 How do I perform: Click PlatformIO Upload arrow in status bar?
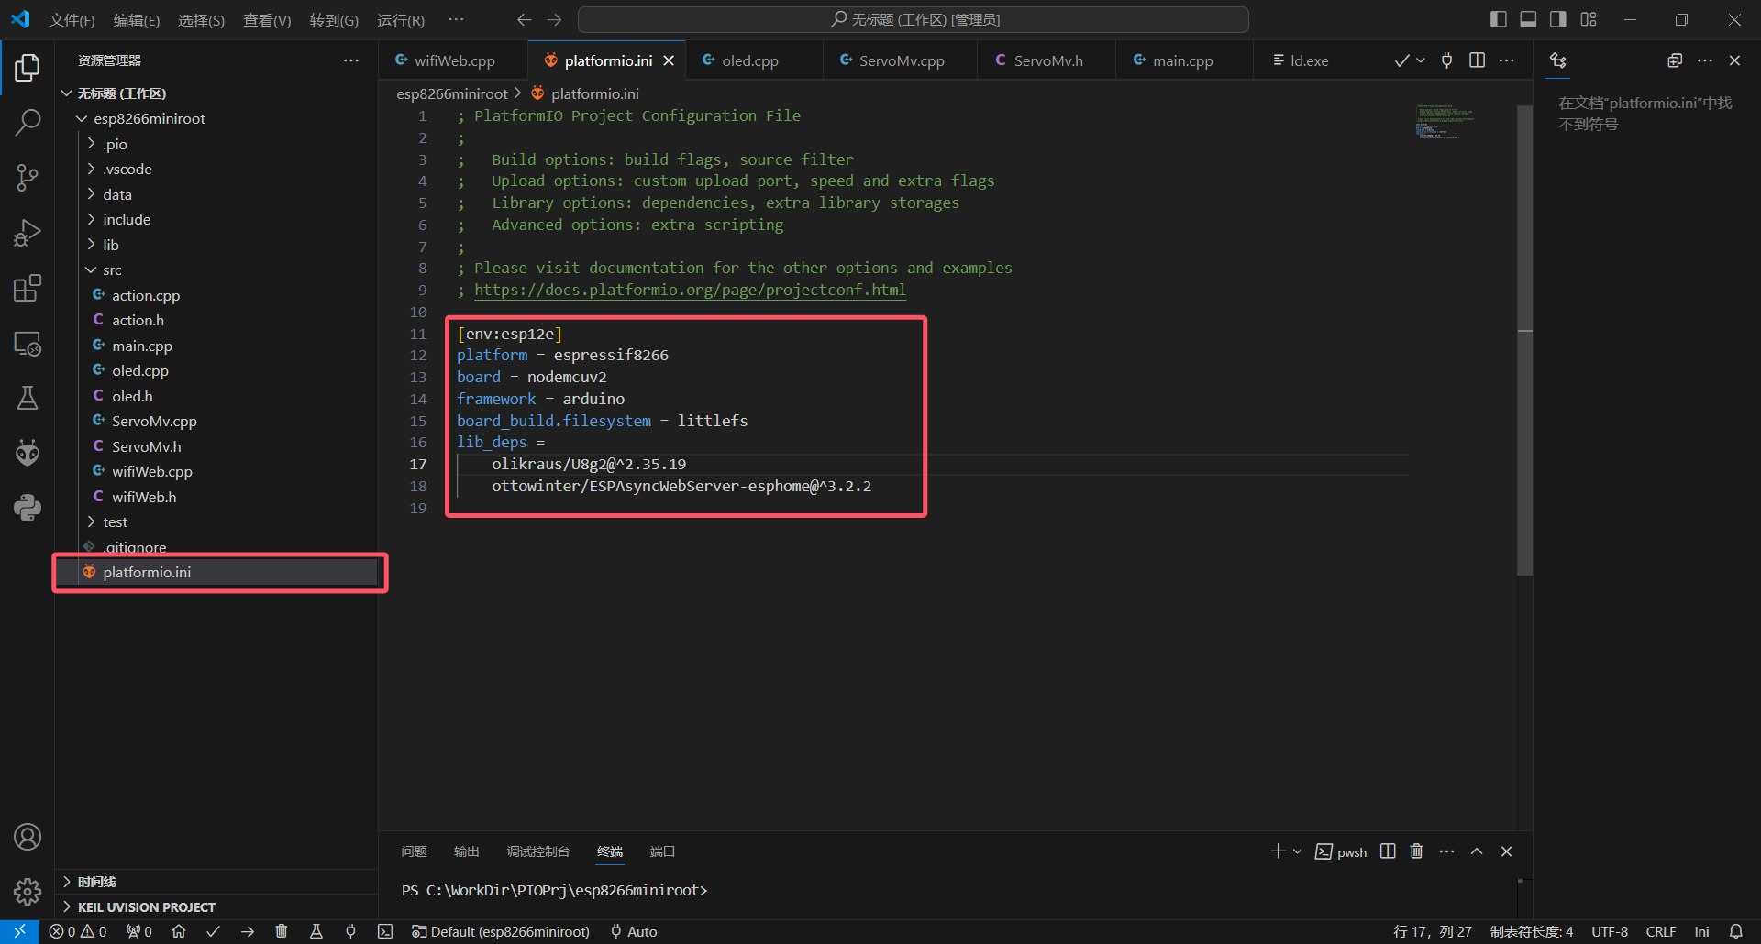248,931
